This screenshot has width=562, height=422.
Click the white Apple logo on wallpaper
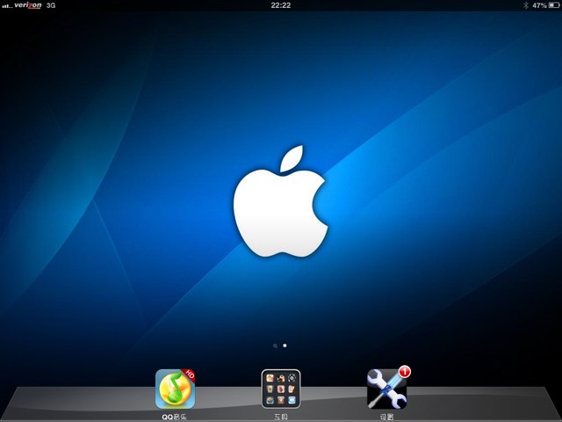[281, 205]
